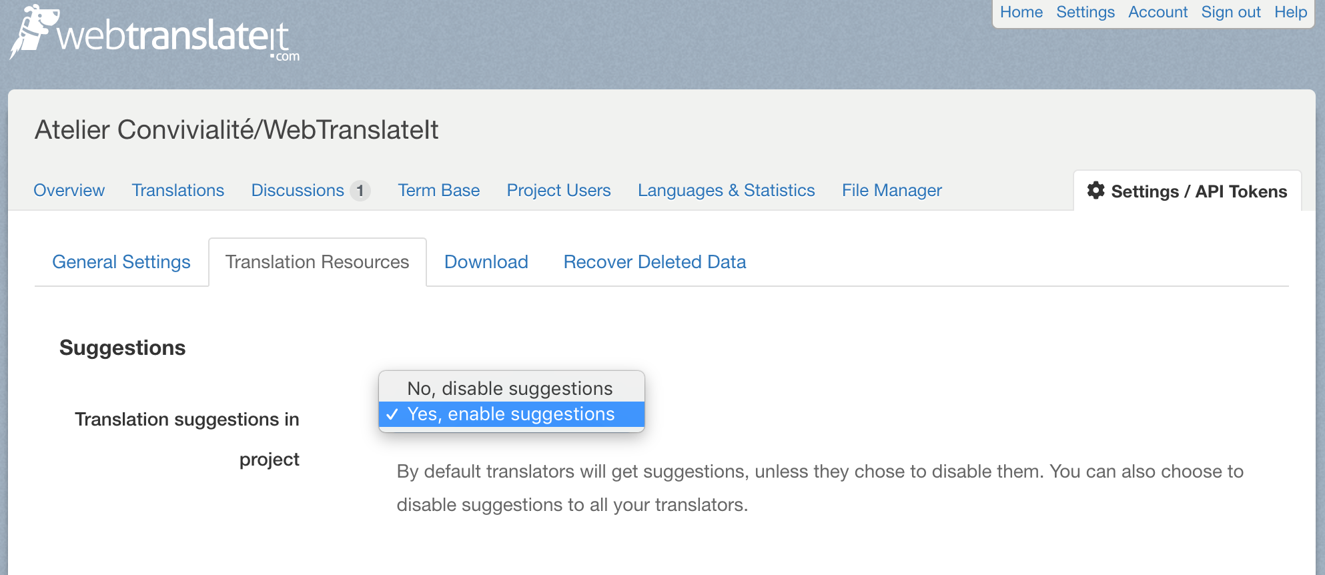Viewport: 1325px width, 575px height.
Task: View Languages & Statistics
Action: (727, 191)
